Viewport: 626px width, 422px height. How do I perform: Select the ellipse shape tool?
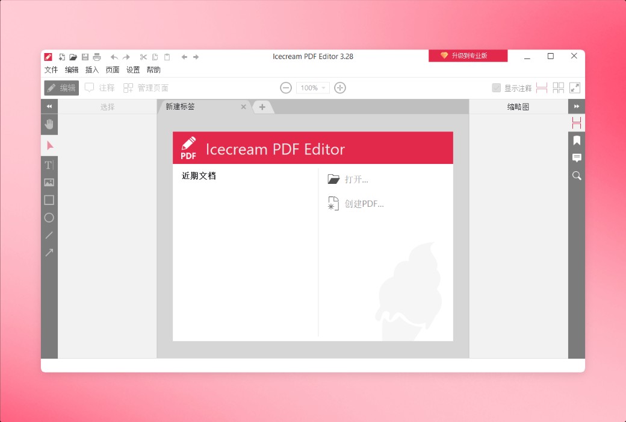coord(49,218)
